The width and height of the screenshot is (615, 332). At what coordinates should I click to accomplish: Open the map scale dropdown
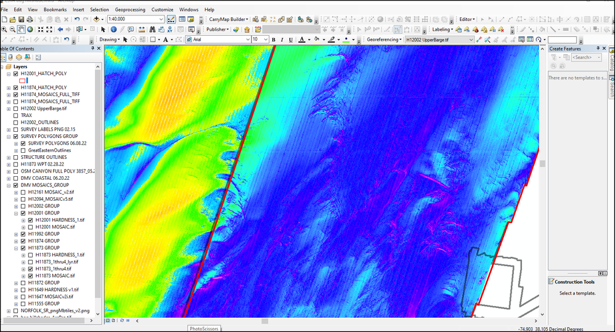(x=161, y=19)
